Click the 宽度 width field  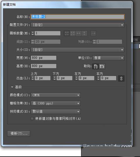(x=43, y=58)
